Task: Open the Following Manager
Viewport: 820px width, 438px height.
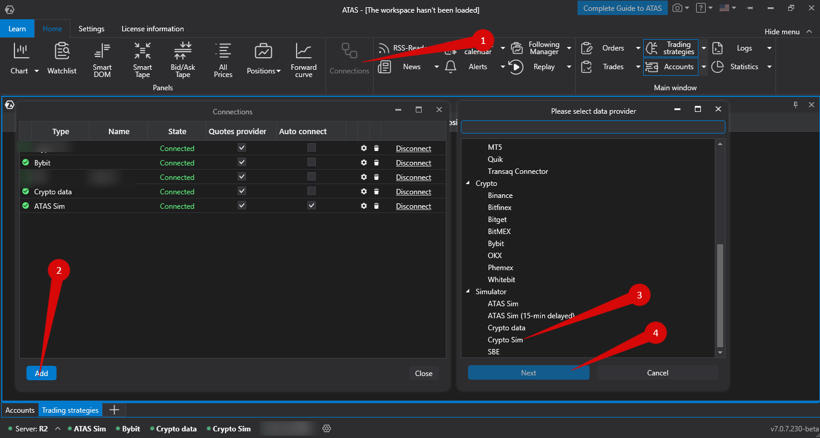Action: coord(537,48)
